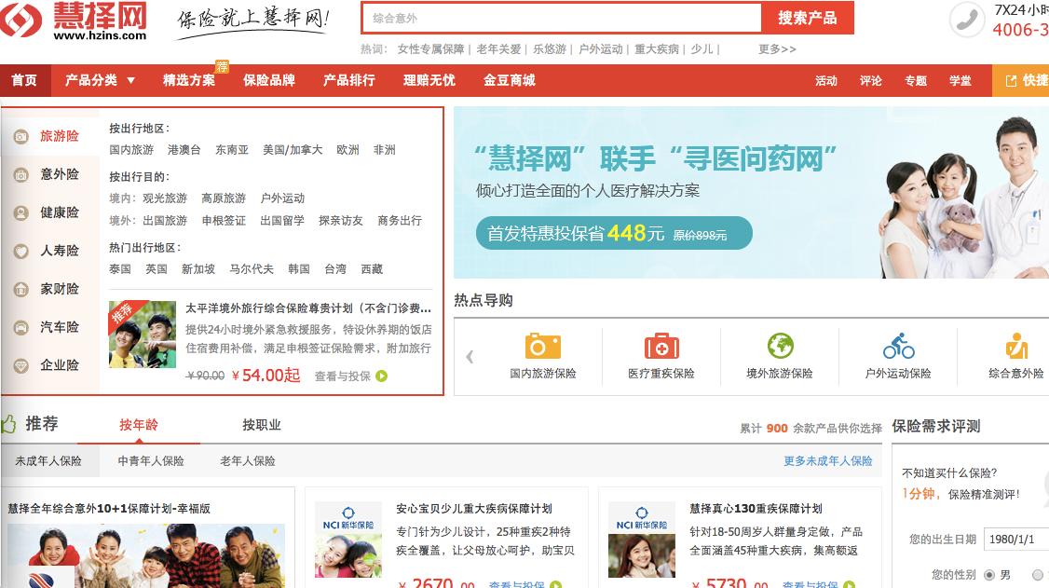1049x588 pixels.
Task: Open 精选方案 in the navigation bar
Action: click(189, 80)
